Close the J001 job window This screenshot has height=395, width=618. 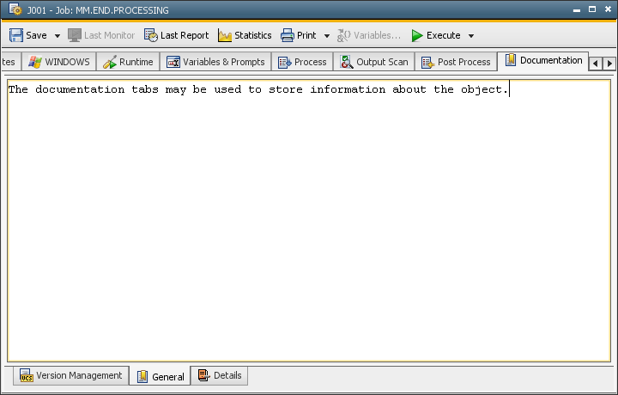[x=608, y=9]
